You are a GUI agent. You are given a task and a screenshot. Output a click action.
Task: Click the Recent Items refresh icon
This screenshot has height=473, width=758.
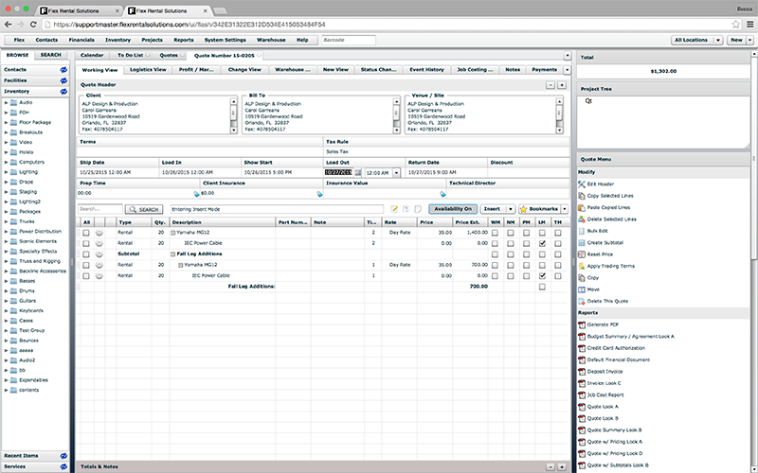[63, 456]
